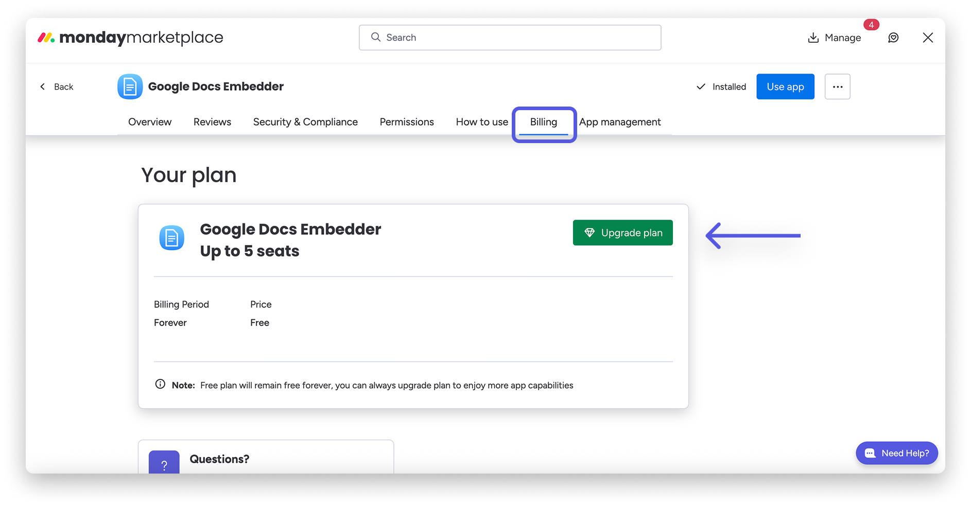Click the 'Google Docs Embedder' app header title

(216, 86)
